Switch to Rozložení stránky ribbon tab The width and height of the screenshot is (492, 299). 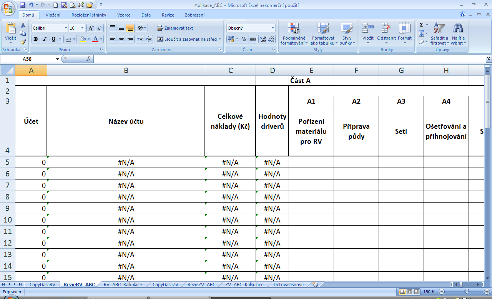tap(89, 15)
